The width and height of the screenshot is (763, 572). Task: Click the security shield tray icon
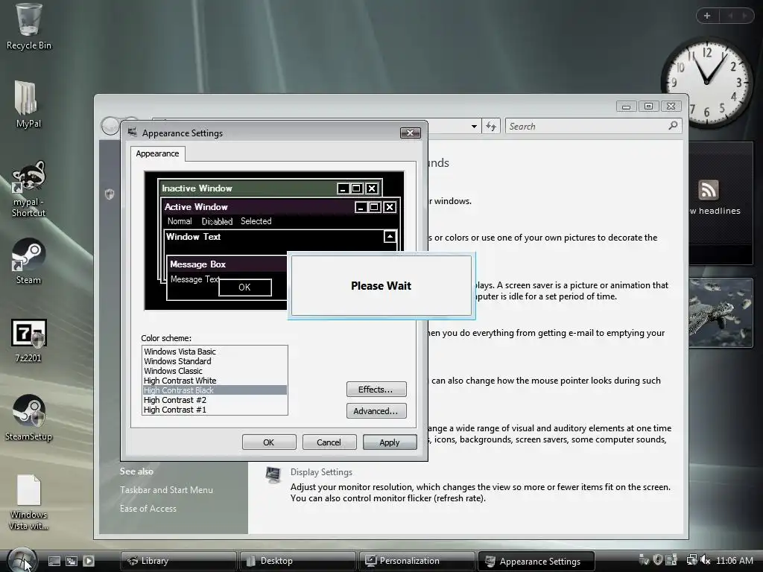pos(657,560)
